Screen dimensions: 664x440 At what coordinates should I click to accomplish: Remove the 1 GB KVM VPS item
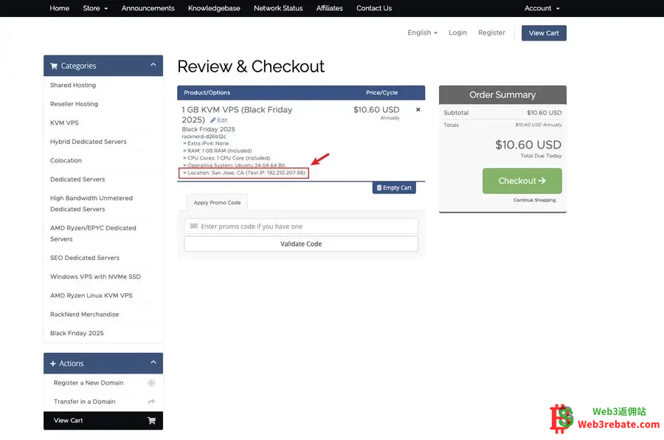click(x=418, y=110)
